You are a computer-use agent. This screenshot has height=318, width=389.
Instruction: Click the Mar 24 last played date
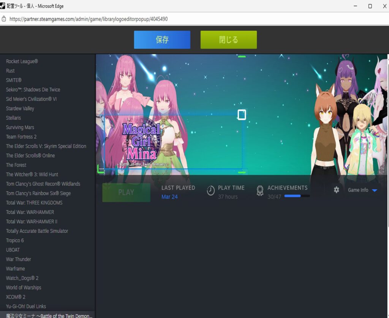[x=169, y=197]
